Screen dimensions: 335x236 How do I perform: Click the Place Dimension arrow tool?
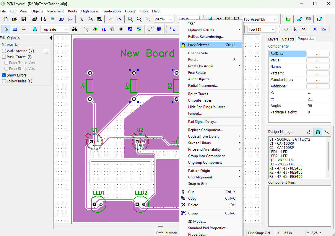[x=150, y=29]
